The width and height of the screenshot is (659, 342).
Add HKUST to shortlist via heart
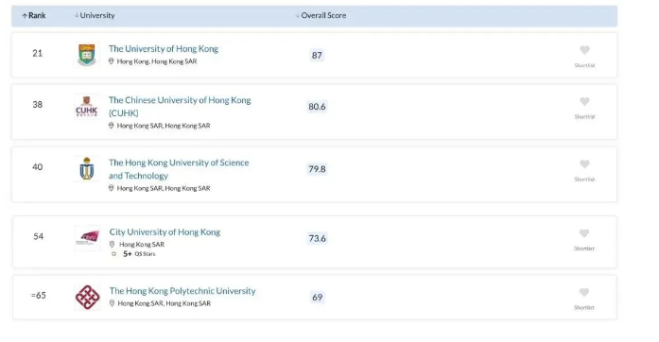coord(584,163)
